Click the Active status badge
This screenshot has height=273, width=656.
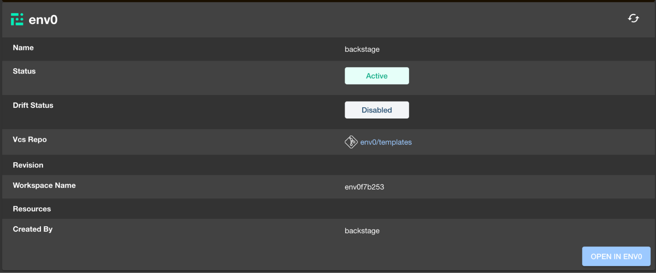coord(377,76)
